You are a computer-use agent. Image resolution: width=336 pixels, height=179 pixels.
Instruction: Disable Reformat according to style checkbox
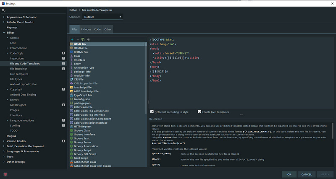[x=152, y=112]
